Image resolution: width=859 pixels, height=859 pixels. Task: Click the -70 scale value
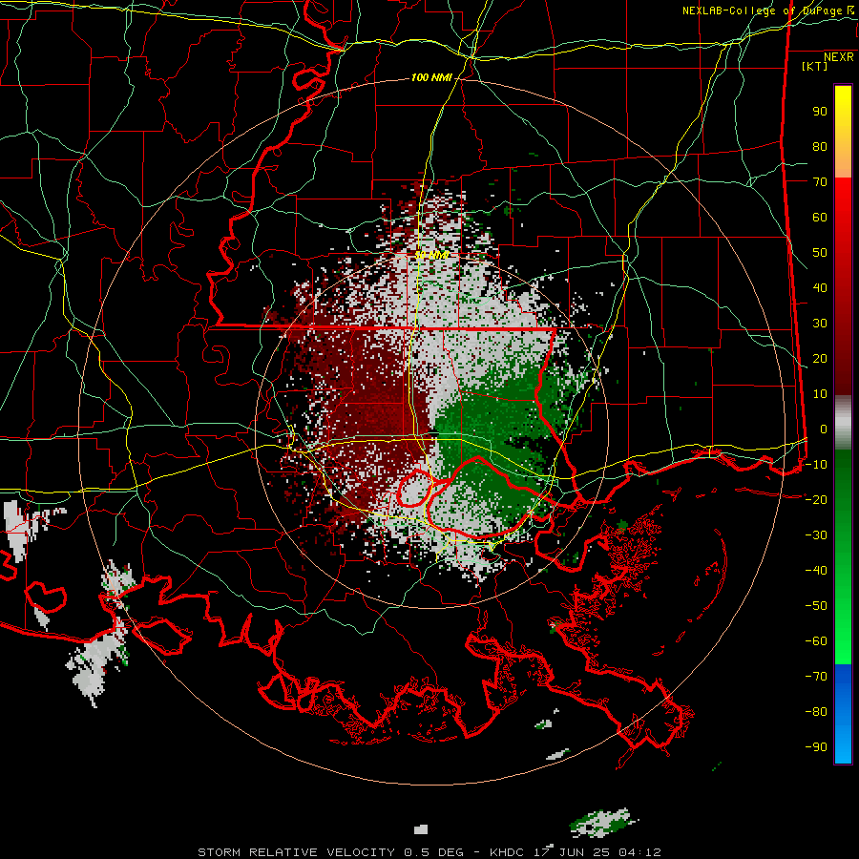pyautogui.click(x=816, y=676)
